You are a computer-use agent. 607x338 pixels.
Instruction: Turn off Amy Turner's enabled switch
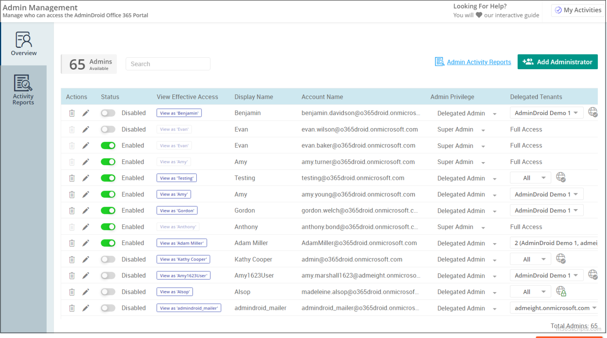[x=108, y=162]
